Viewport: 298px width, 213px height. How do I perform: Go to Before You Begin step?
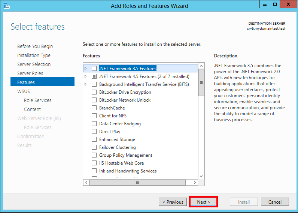[35, 46]
